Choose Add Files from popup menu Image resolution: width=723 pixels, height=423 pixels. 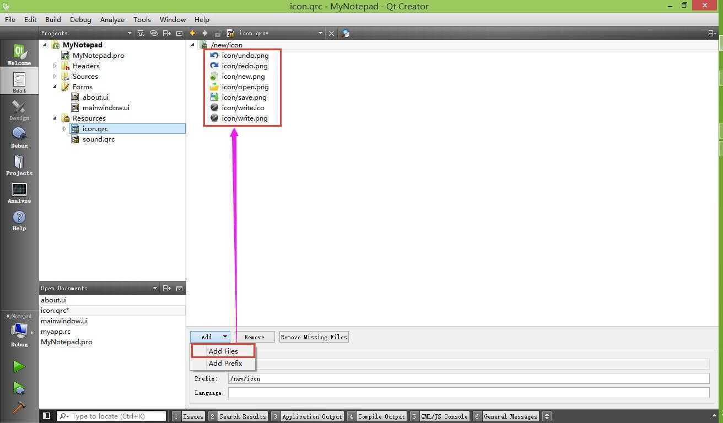(223, 351)
